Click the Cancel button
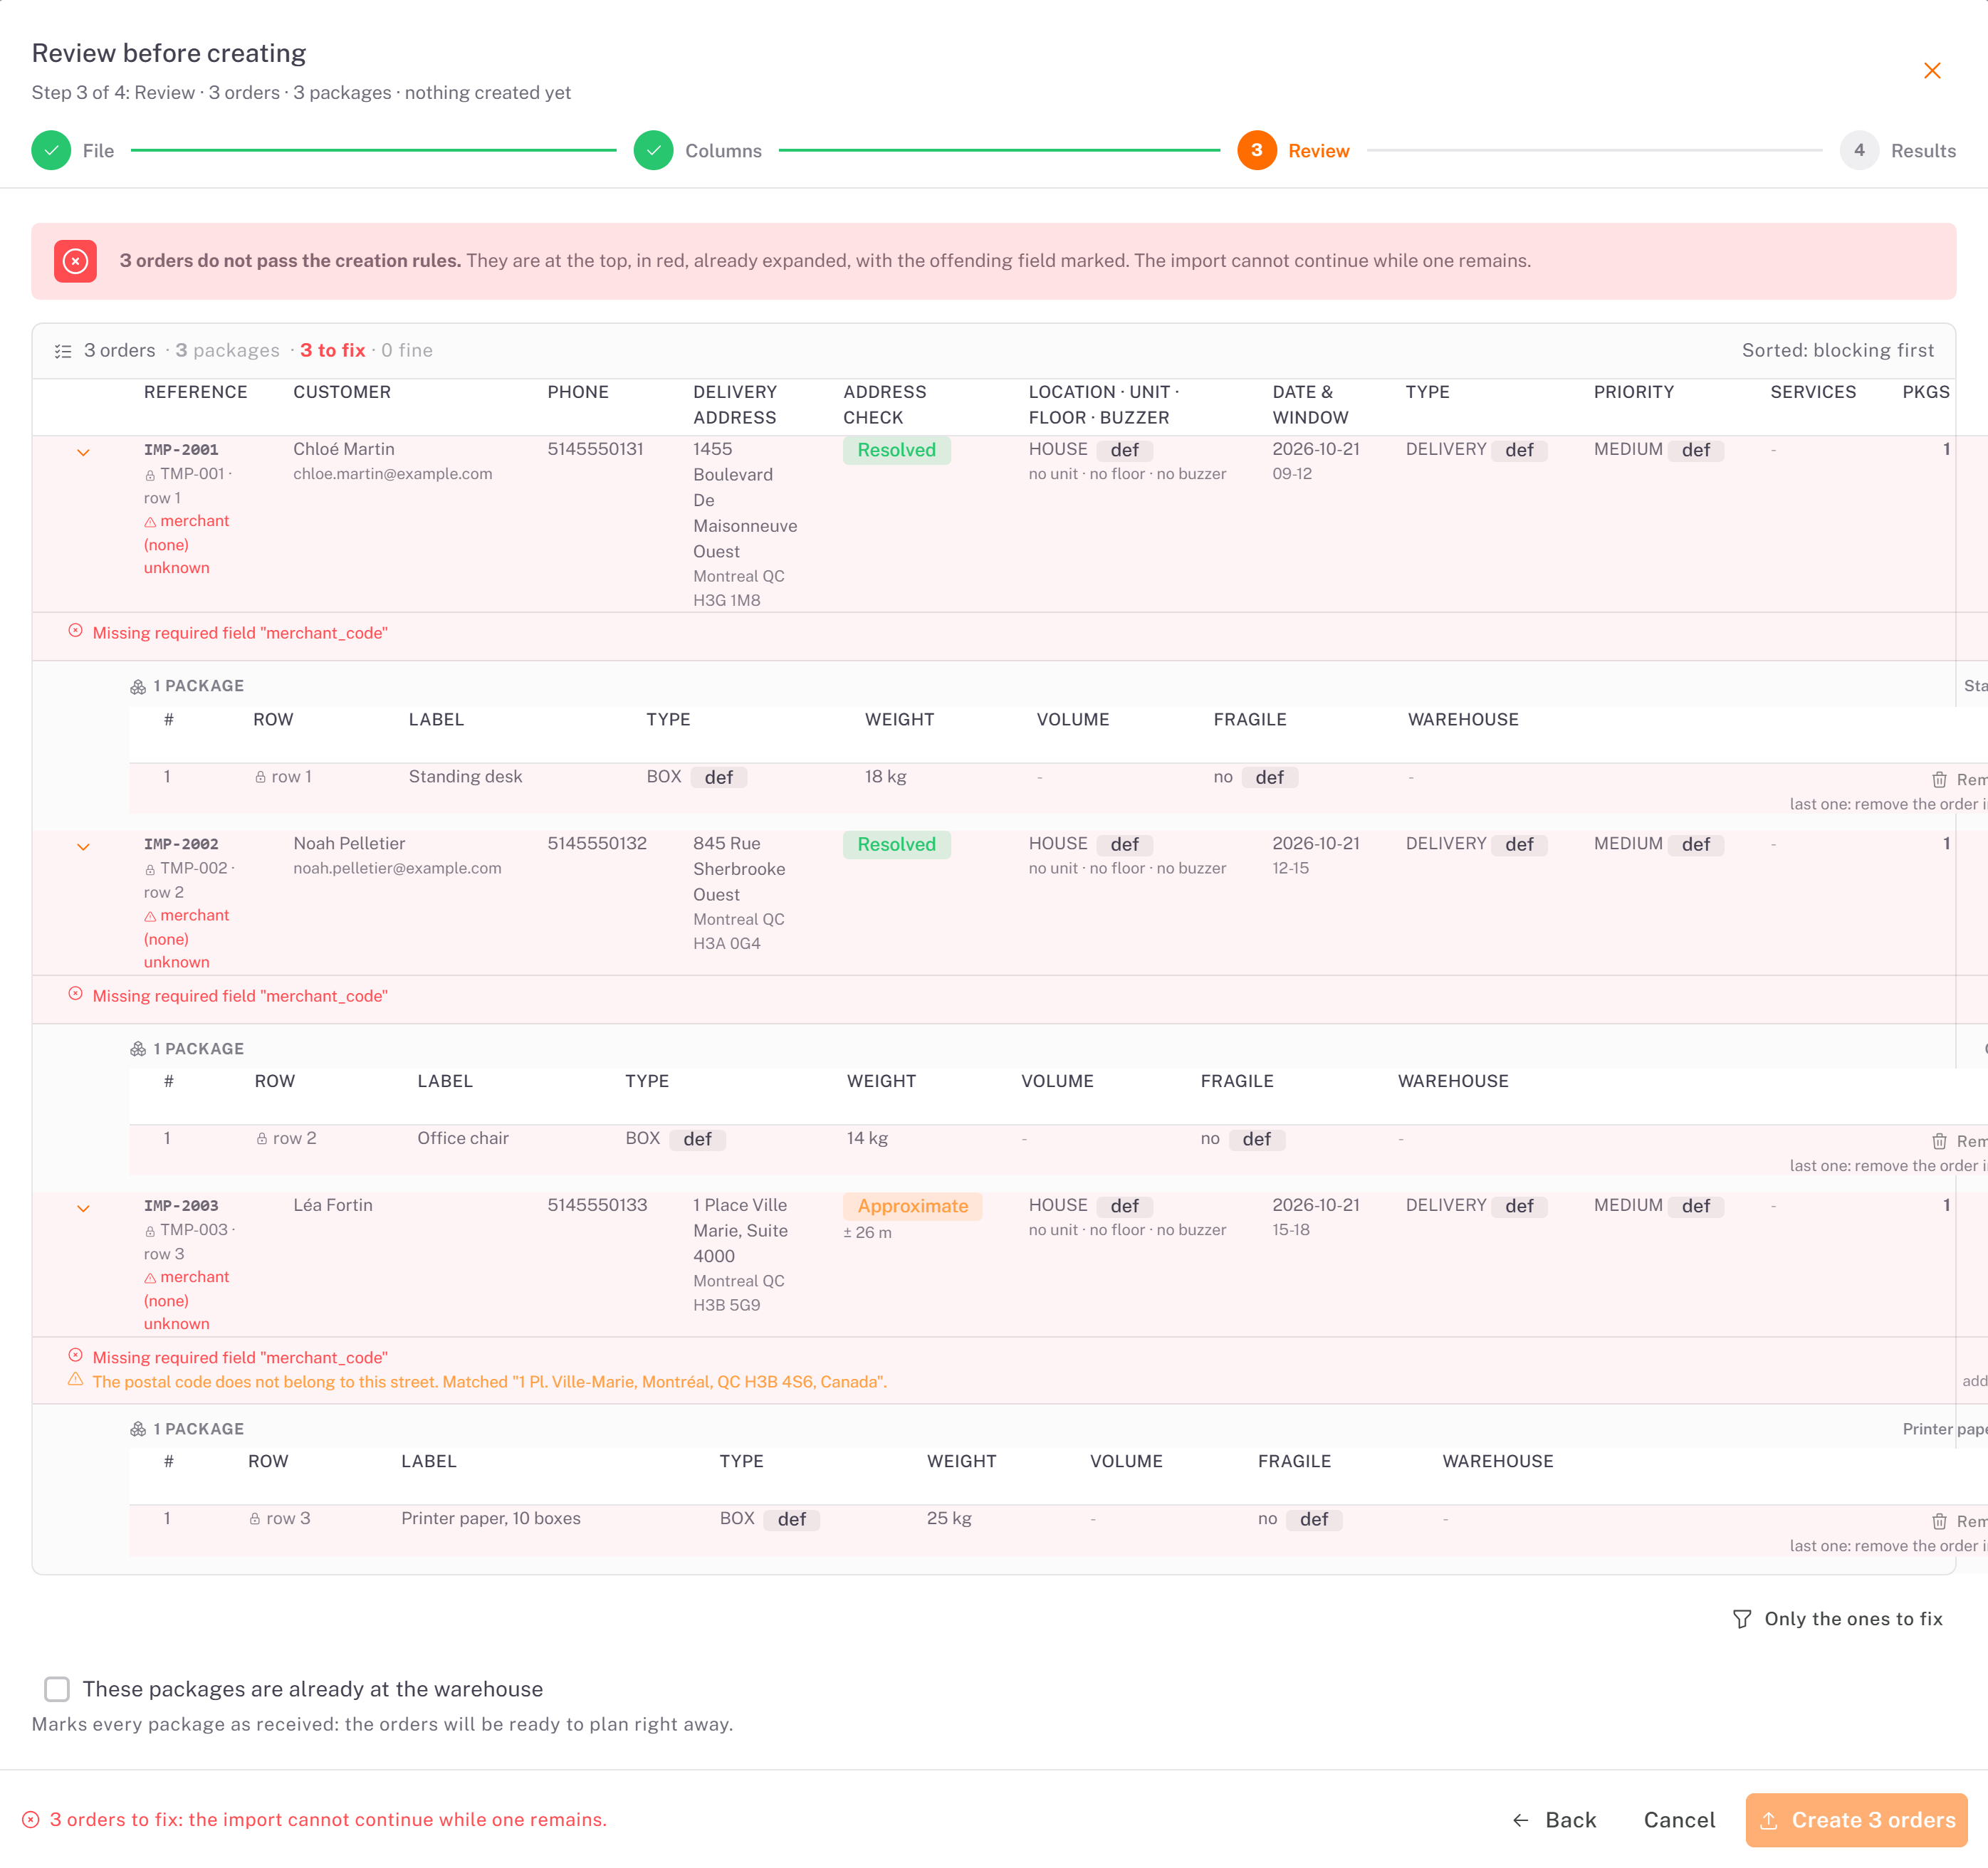 tap(1679, 1820)
